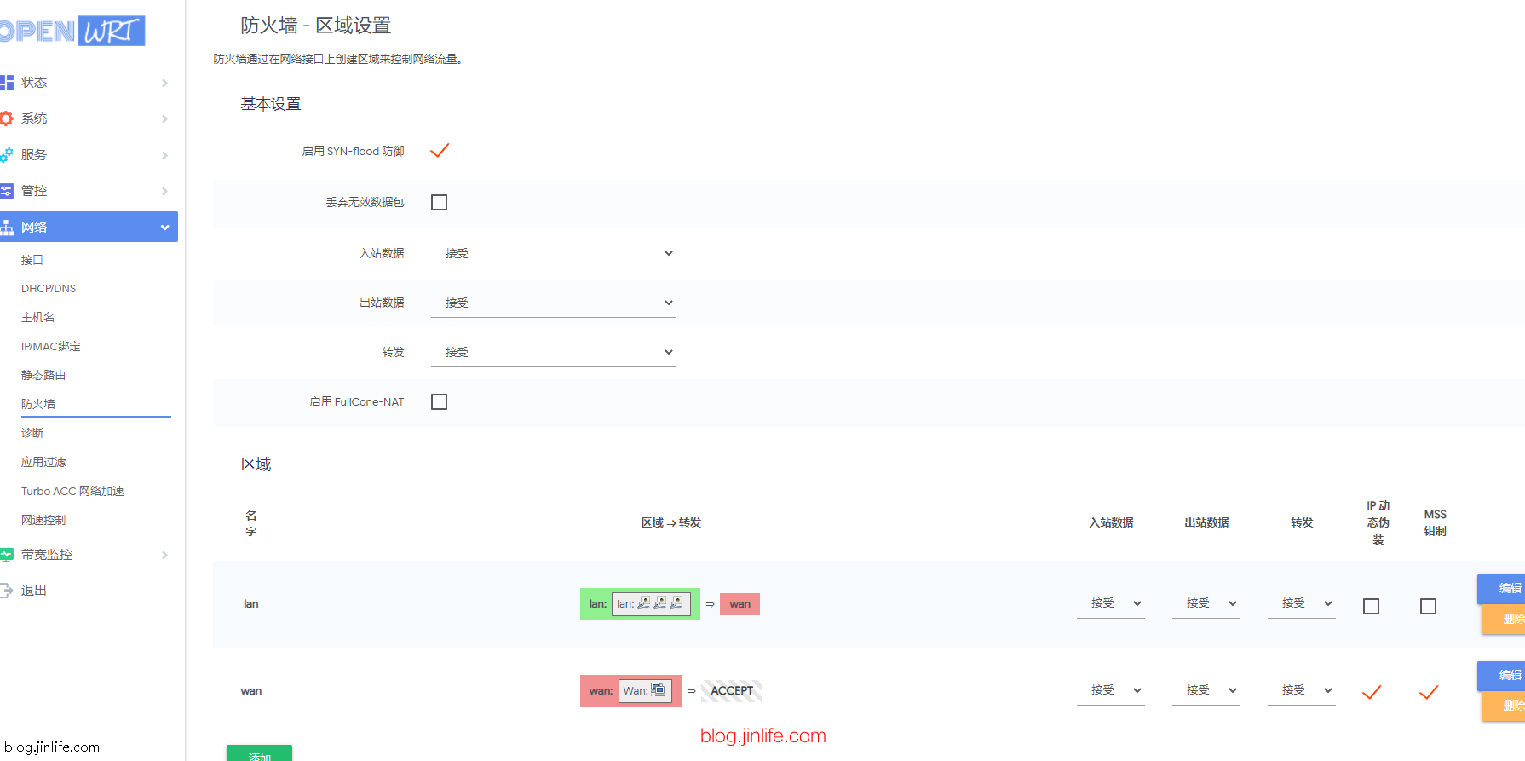This screenshot has width=1525, height=761.
Task: Expand the 系统 menu chevron
Action: pyautogui.click(x=164, y=118)
